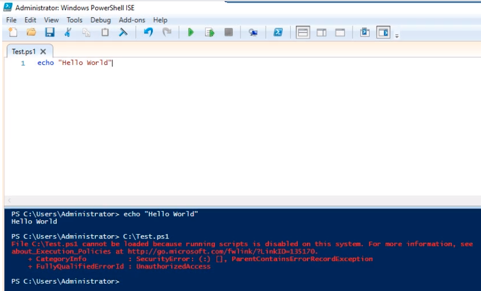Cut selection with the scissors icon

click(67, 33)
